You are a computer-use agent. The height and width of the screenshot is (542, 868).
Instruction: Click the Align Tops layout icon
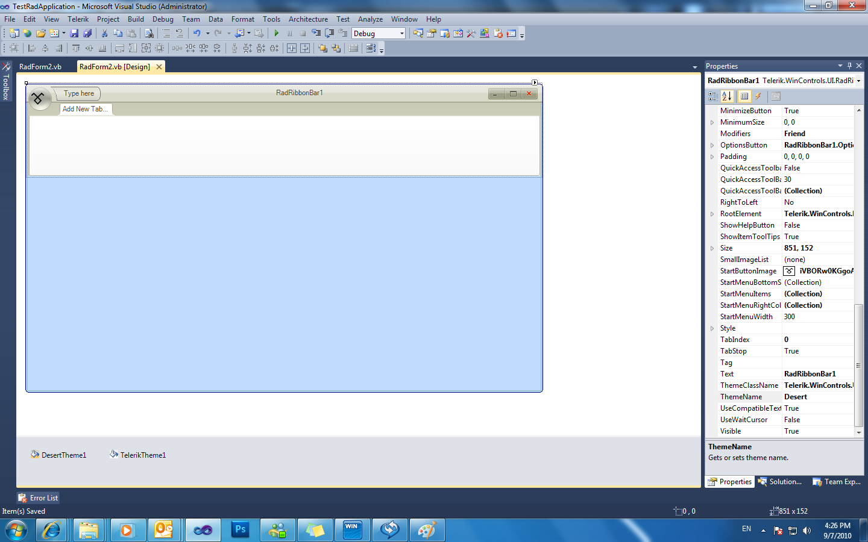[76, 48]
